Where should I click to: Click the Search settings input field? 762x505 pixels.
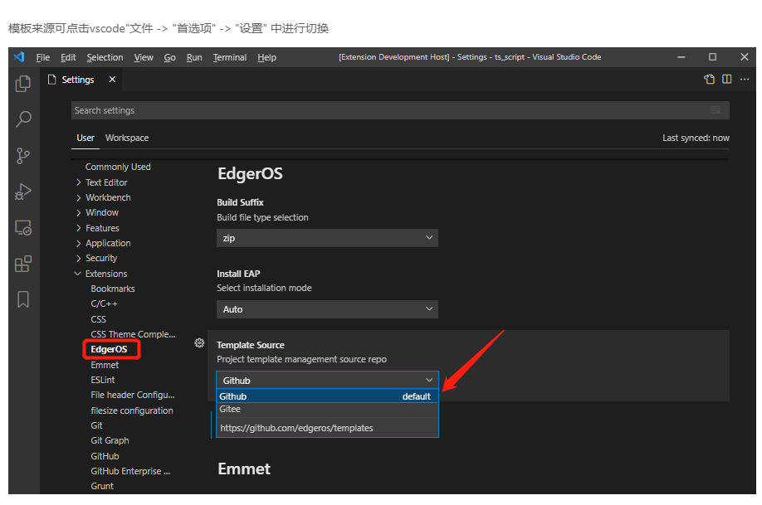click(400, 110)
